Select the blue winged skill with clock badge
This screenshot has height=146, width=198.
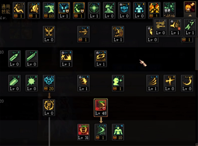click(64, 10)
